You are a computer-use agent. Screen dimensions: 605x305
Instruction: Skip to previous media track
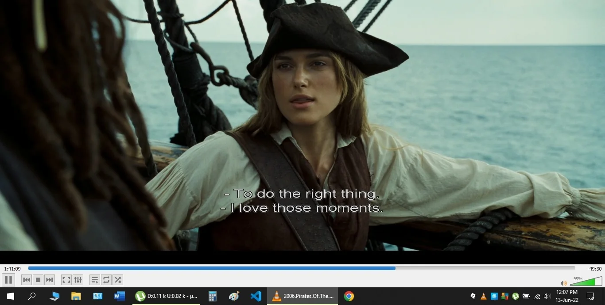27,280
